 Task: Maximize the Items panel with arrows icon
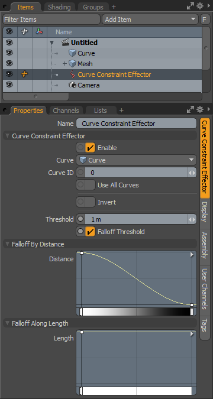[x=191, y=7]
